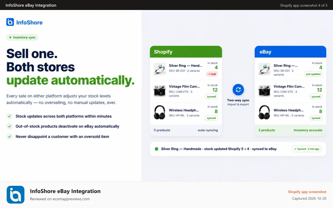Click stock count 8 in eBay card
Viewport: 333px width, 208px height.
click(321, 111)
